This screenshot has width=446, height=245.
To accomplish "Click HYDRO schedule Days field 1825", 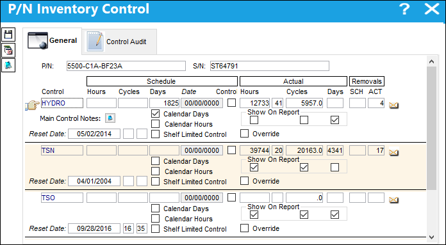I will (x=165, y=103).
